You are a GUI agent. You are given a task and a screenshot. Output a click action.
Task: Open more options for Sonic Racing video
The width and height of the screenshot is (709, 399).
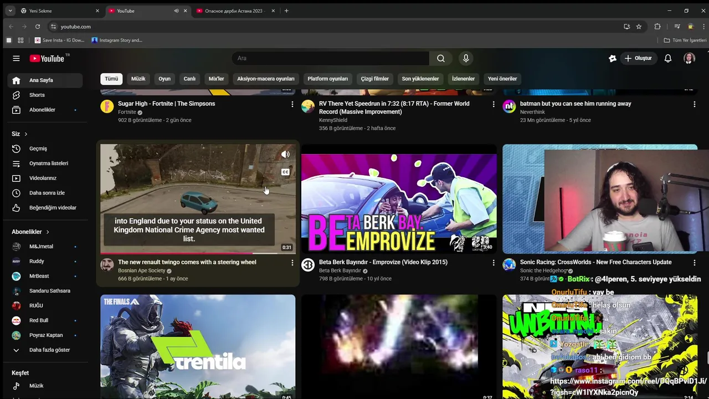click(x=694, y=263)
